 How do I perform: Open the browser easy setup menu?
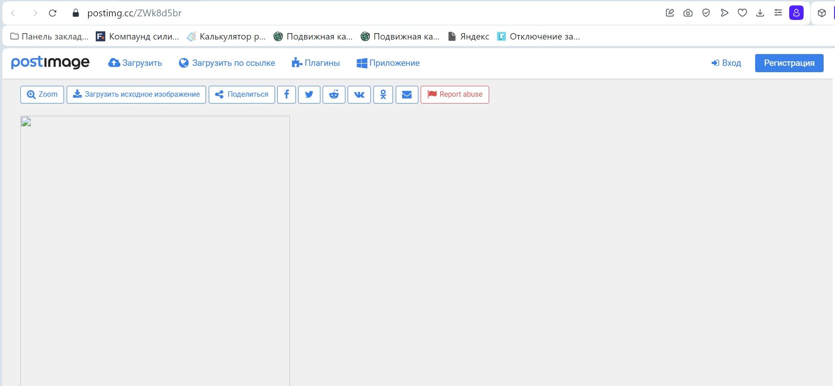pyautogui.click(x=778, y=13)
